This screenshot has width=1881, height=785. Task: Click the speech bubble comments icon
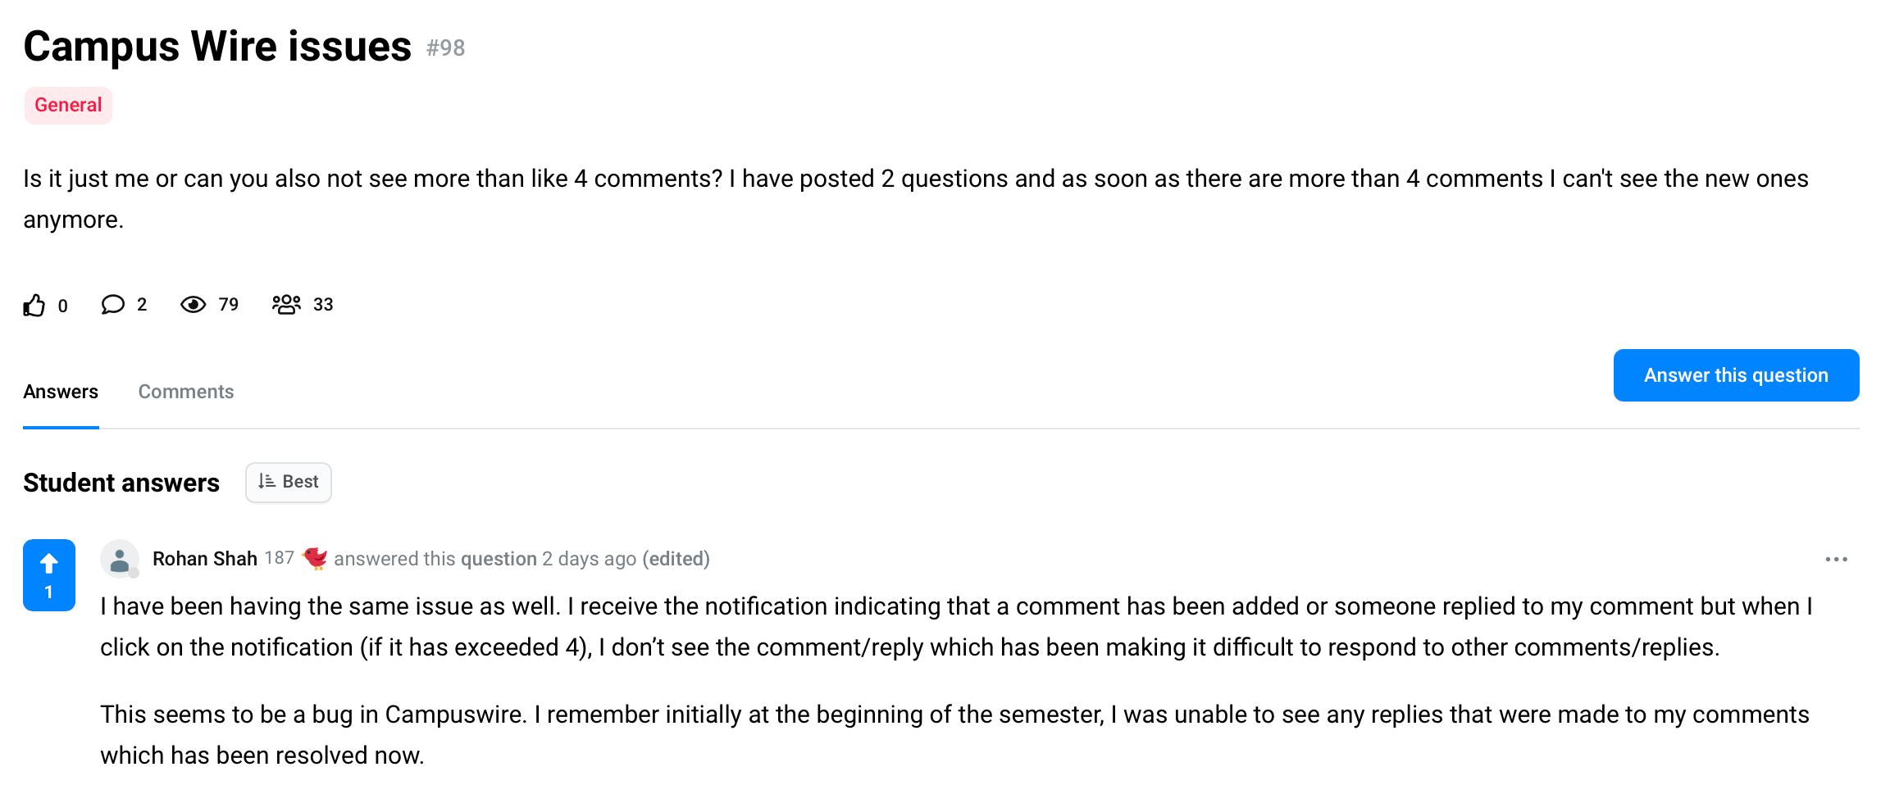click(112, 305)
